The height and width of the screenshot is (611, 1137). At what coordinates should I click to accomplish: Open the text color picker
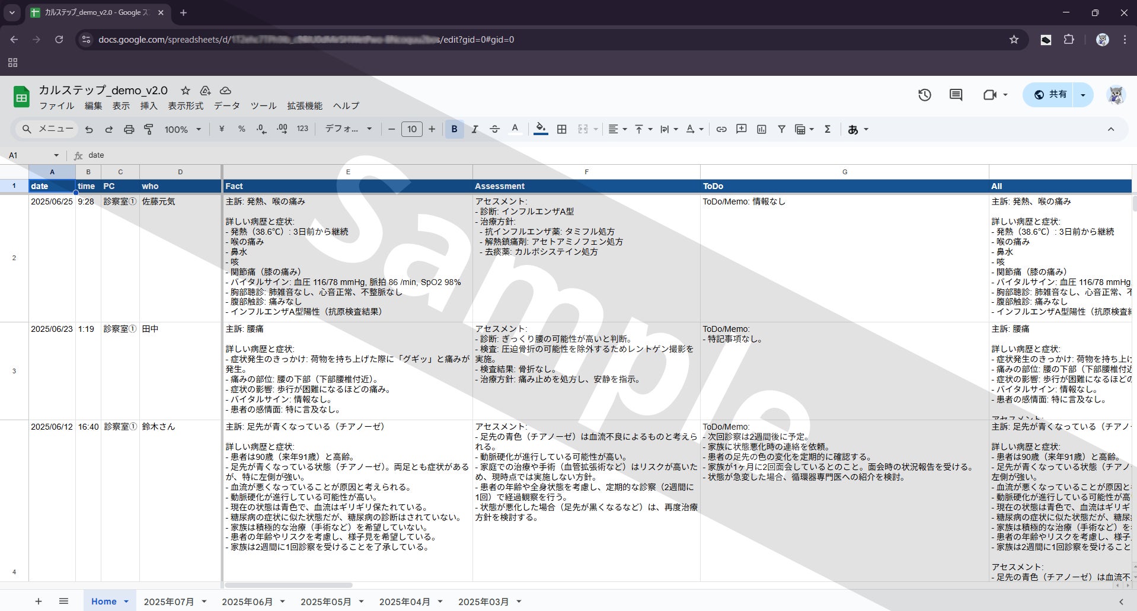click(515, 129)
